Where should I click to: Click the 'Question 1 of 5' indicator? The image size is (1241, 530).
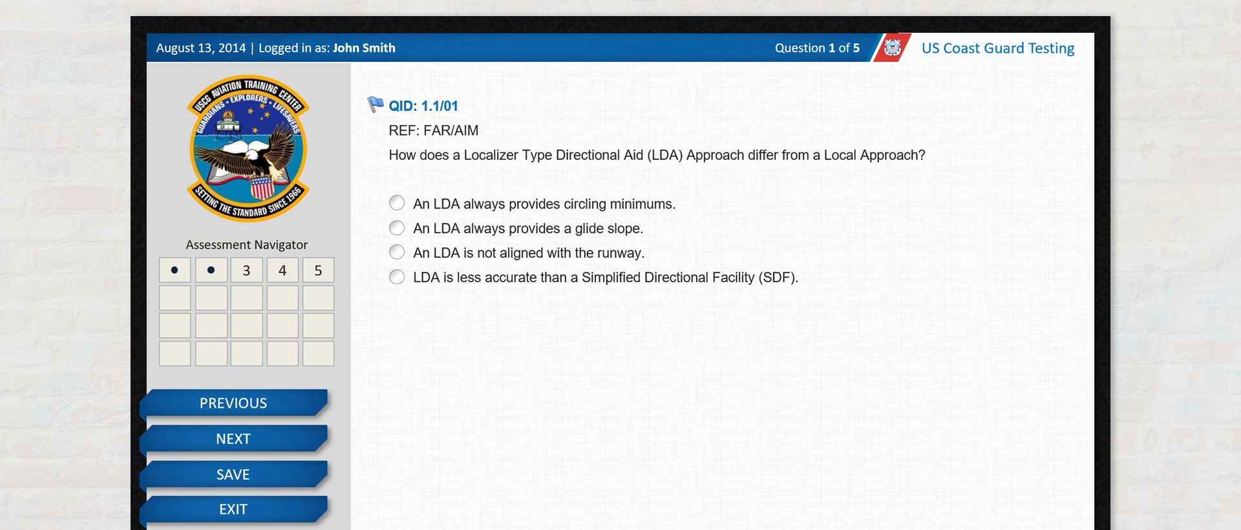[x=817, y=48]
